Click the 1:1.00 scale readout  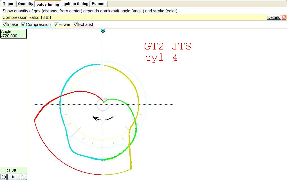pyautogui.click(x=10, y=170)
